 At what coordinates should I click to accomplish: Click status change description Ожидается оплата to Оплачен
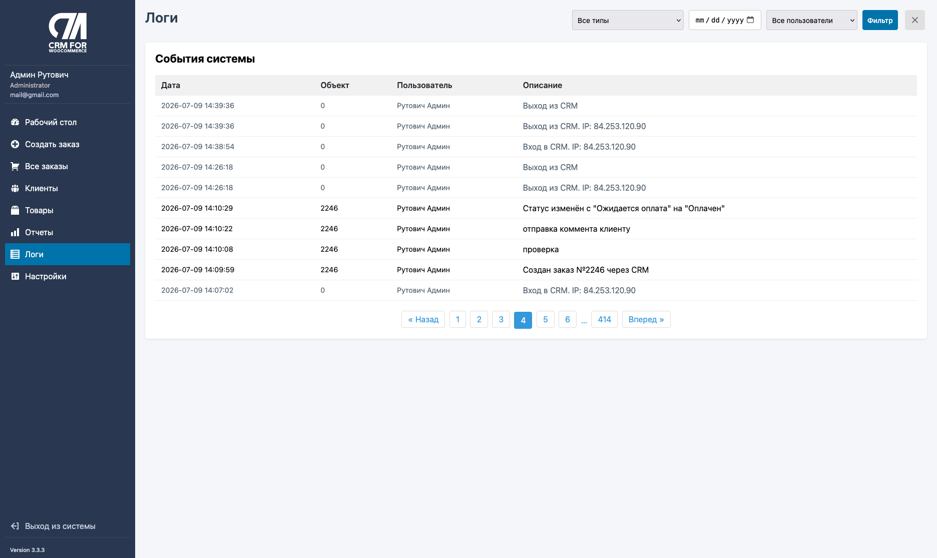(624, 208)
